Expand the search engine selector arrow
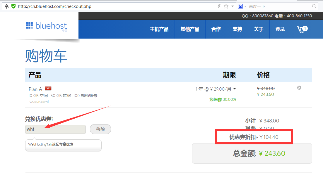 245,6
